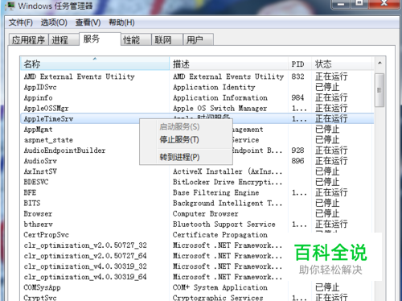The height and width of the screenshot is (301, 402).
Task: Select the CryptSvc service row
Action: 197,297
